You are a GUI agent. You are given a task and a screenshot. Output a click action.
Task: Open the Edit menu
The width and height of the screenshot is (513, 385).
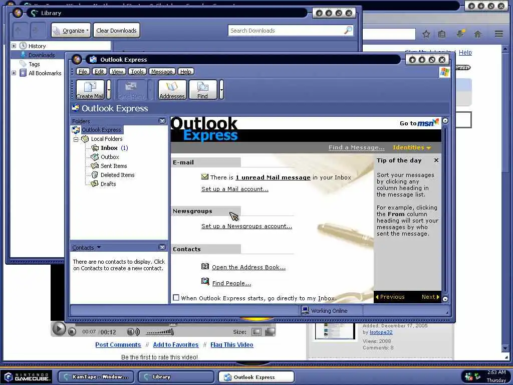99,72
